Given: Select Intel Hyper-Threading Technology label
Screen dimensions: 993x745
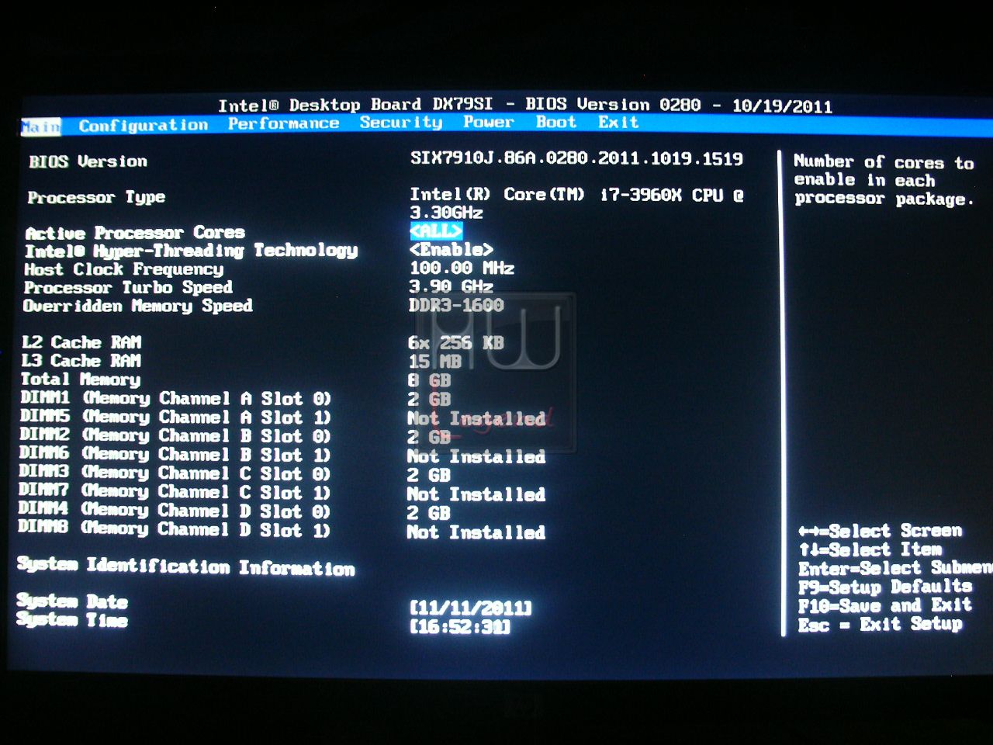Looking at the screenshot, I should click(191, 251).
